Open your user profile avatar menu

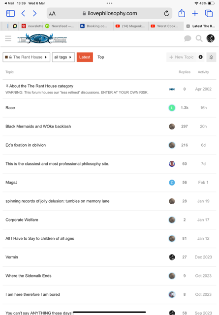[210, 38]
